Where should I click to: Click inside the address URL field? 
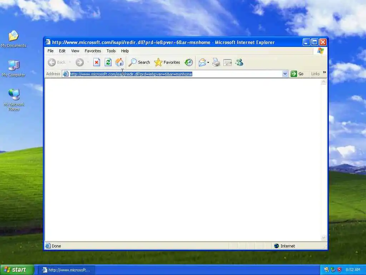click(x=173, y=74)
